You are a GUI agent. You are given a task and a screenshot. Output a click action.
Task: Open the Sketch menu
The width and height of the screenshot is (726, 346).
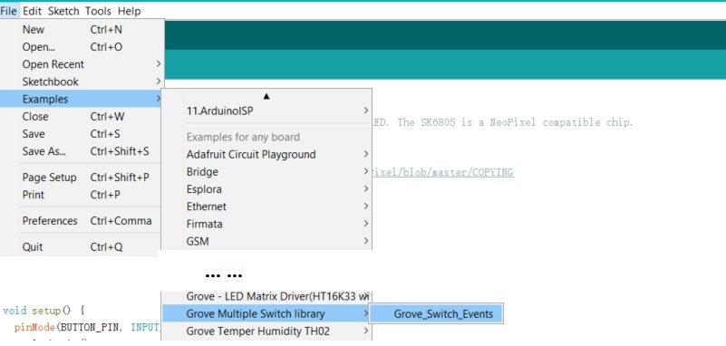pos(63,11)
